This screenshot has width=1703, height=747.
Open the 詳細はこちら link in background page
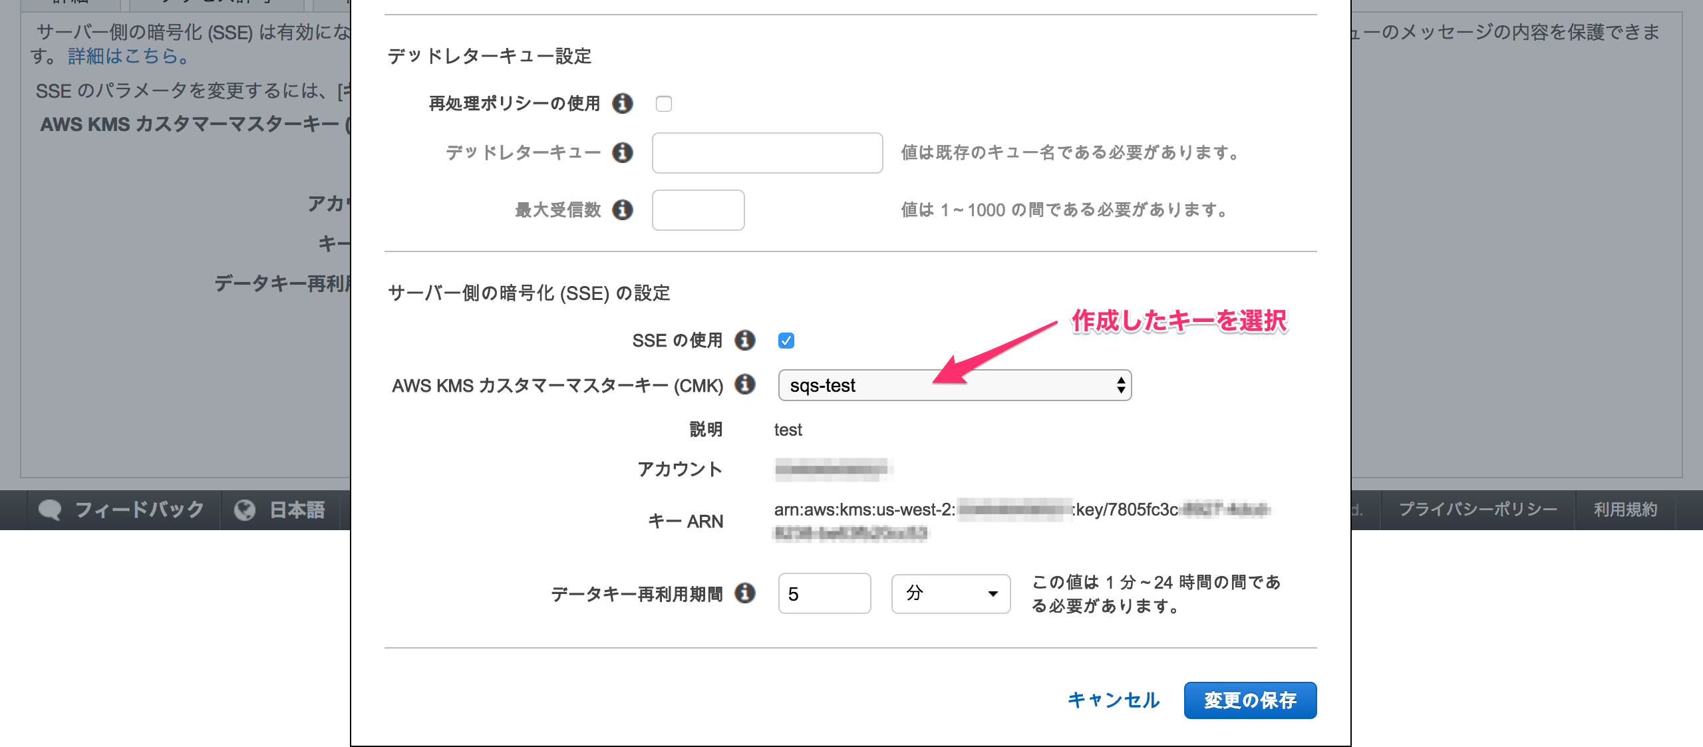click(x=128, y=56)
